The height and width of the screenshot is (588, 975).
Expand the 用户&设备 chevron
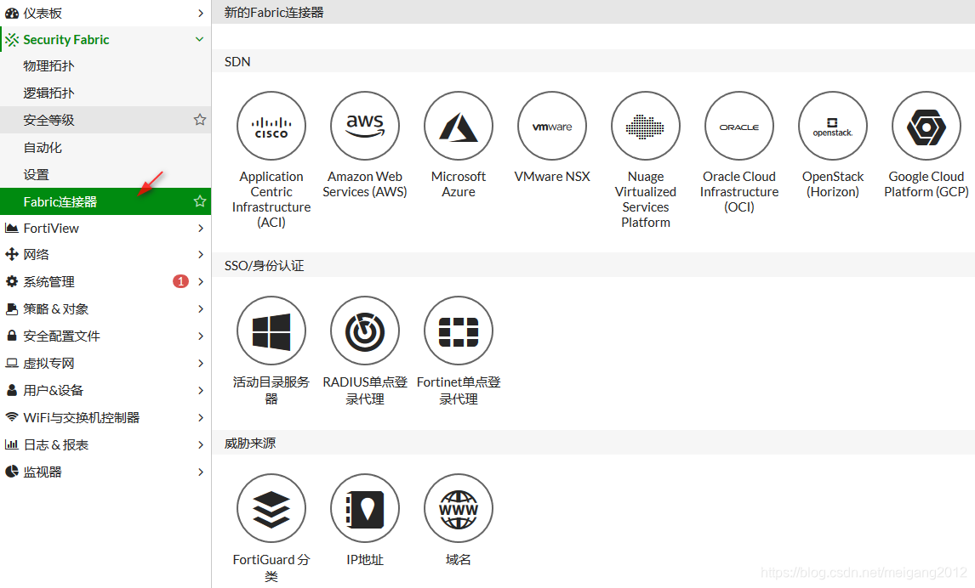(200, 390)
